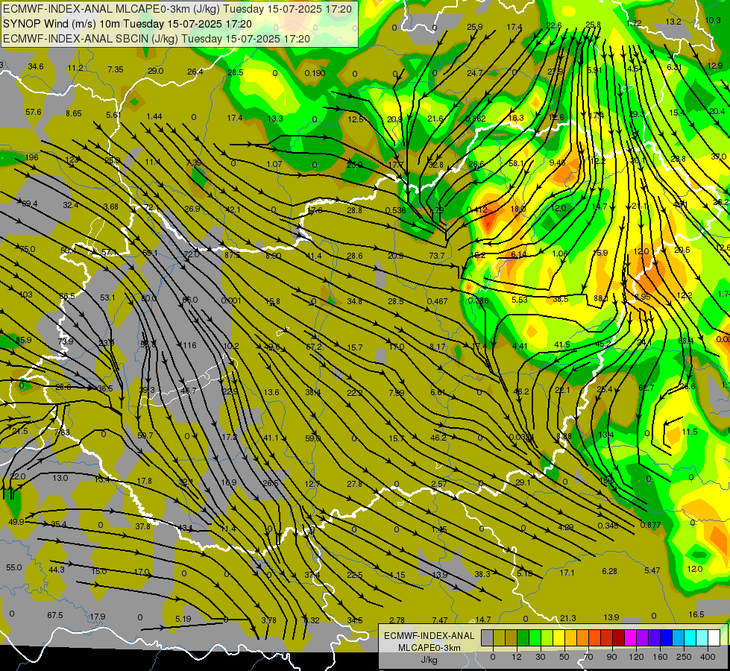The height and width of the screenshot is (671, 730).
Task: Click map value '0.862'
Action: 475,119
